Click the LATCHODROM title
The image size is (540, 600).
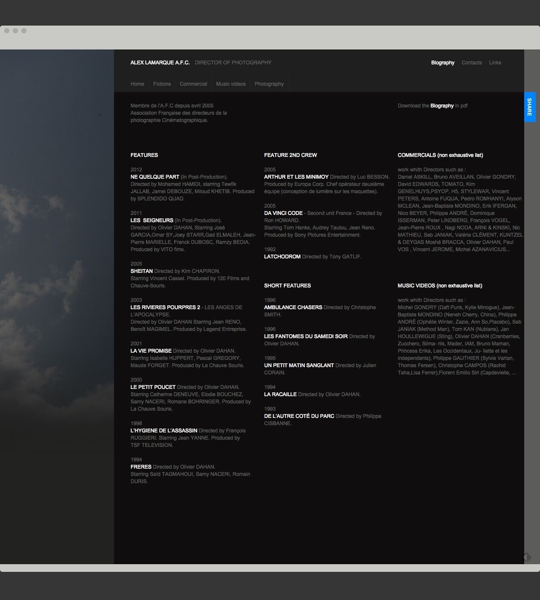282,257
